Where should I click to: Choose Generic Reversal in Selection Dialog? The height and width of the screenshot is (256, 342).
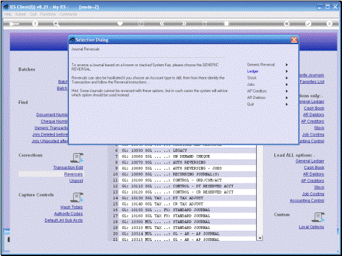[260, 64]
